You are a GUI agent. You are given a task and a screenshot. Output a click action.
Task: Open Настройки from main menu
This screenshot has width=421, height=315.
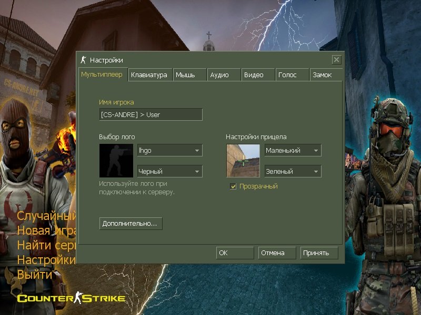(x=46, y=260)
